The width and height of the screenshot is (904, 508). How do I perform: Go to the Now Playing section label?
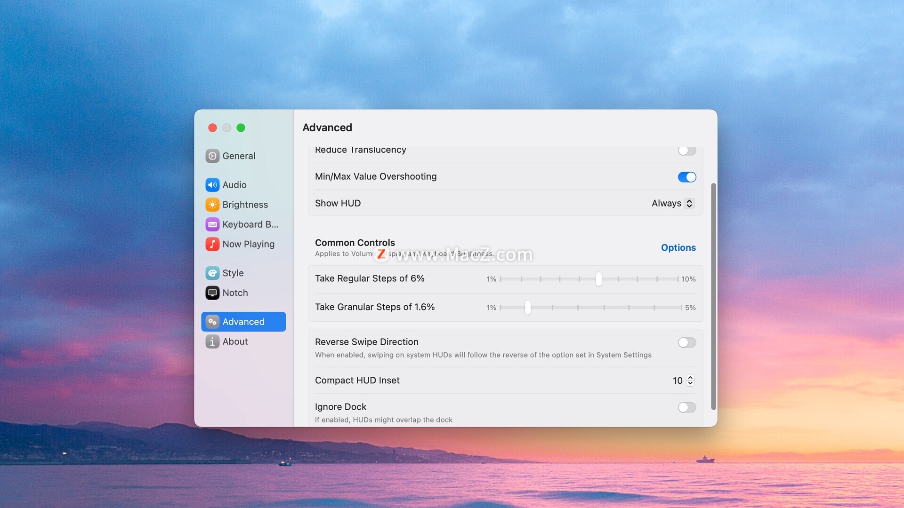coord(248,244)
